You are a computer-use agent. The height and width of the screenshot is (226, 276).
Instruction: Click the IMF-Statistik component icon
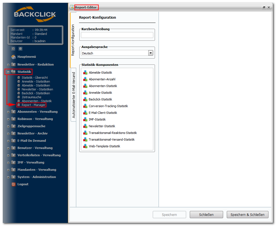pyautogui.click(x=85, y=119)
